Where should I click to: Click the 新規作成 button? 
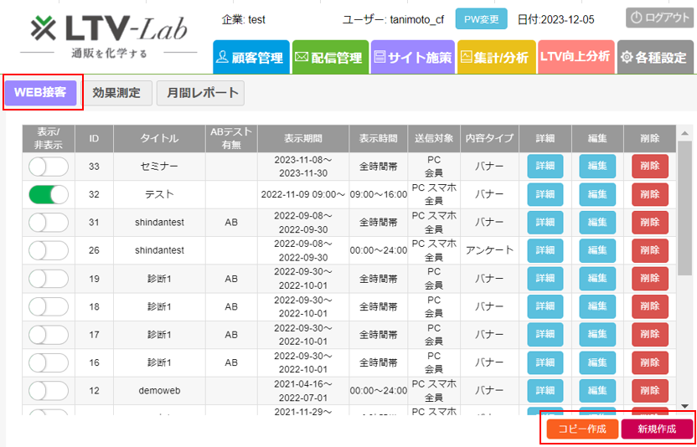[657, 429]
